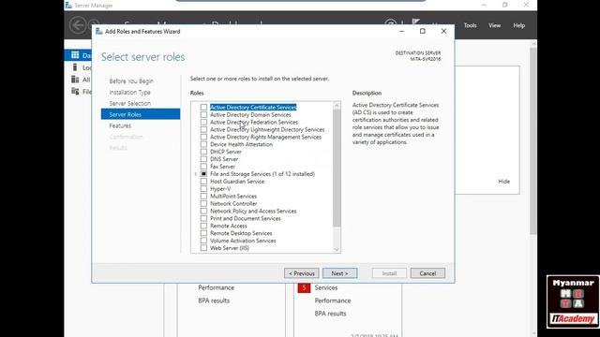
Task: Select Active Directory Rights Management Services text
Action: pyautogui.click(x=265, y=137)
